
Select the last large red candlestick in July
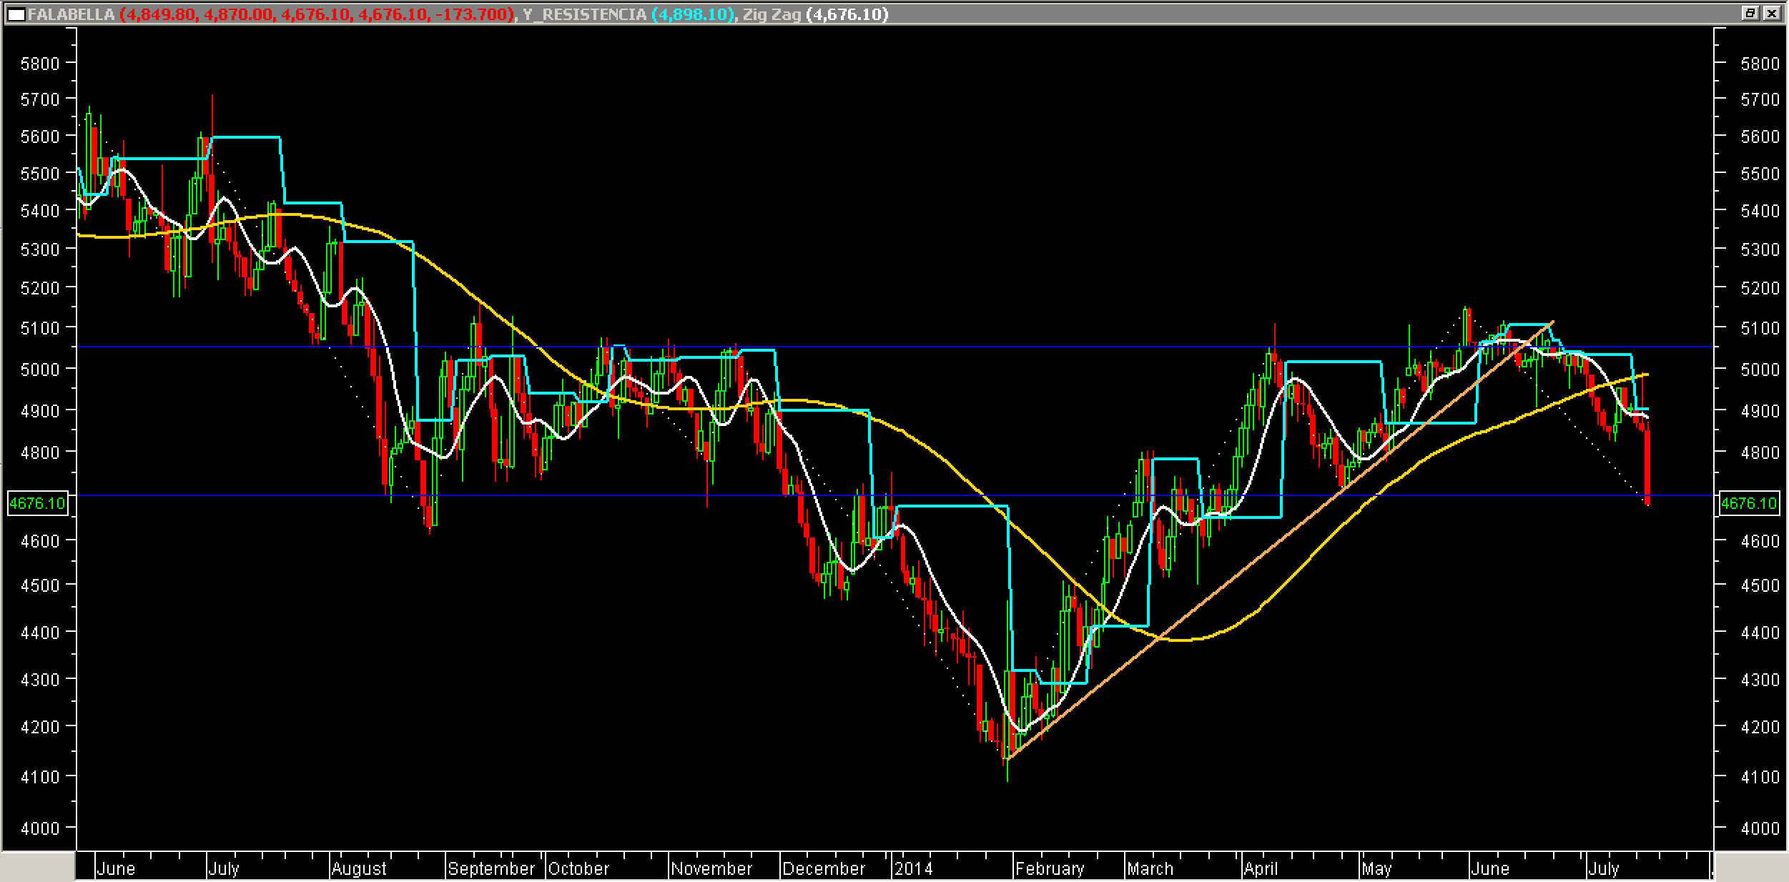tap(1647, 468)
